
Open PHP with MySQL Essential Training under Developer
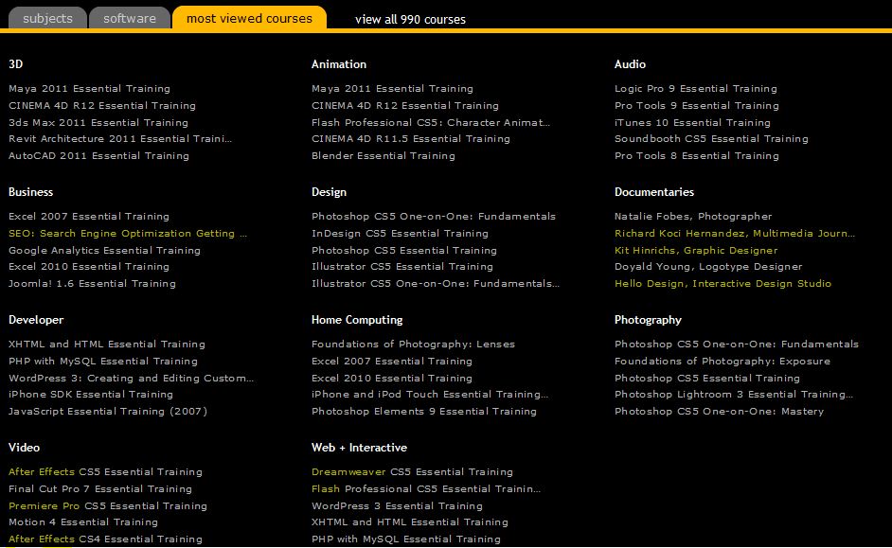tap(103, 362)
